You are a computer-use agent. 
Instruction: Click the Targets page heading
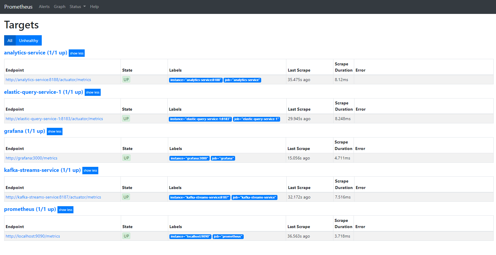click(21, 25)
